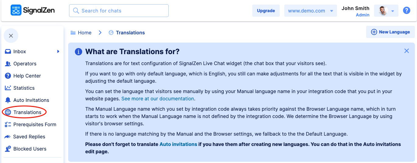Add a New Language
The height and width of the screenshot is (163, 417).
pos(391,32)
